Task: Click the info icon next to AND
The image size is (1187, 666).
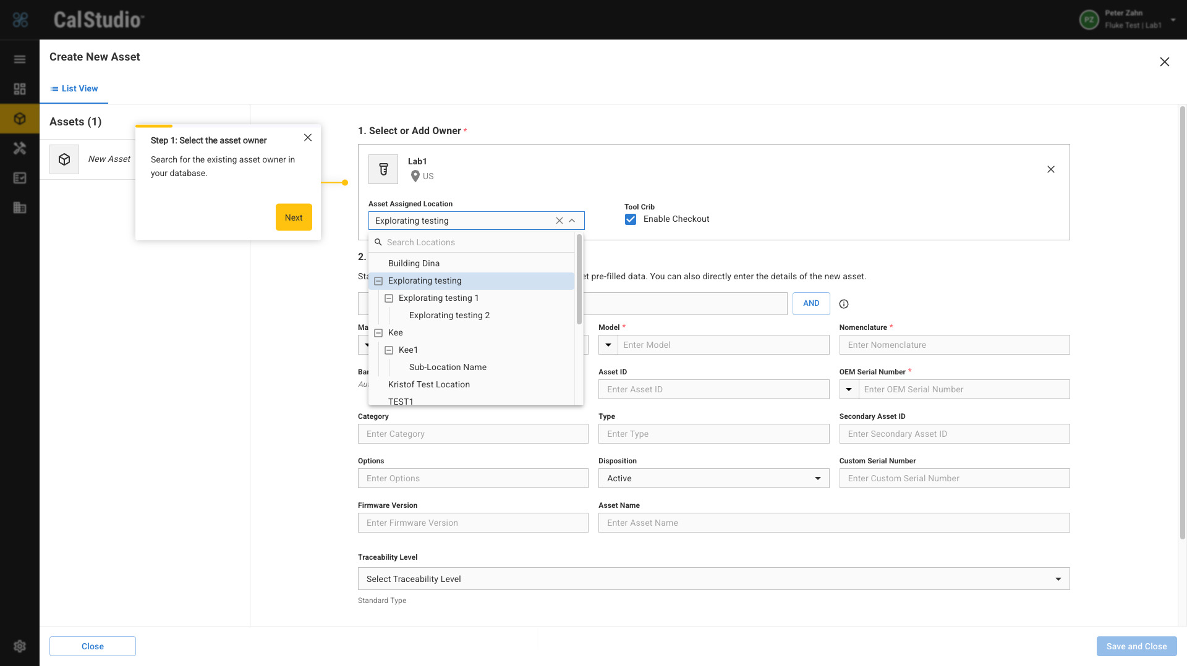Action: click(844, 304)
